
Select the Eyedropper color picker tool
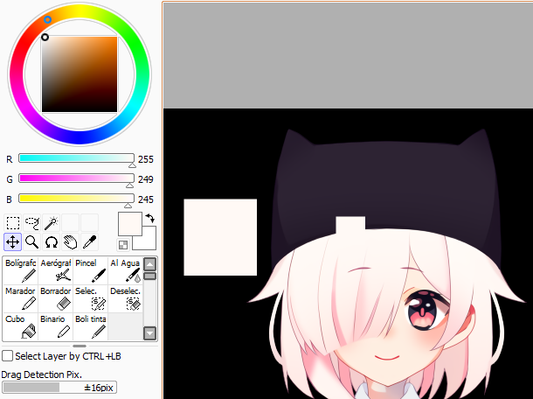pos(90,242)
